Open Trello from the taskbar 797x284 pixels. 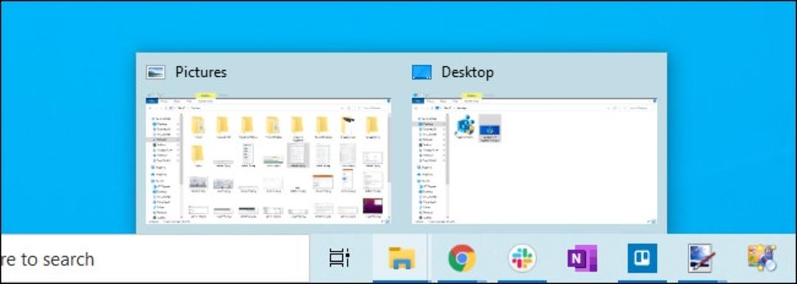pos(643,258)
